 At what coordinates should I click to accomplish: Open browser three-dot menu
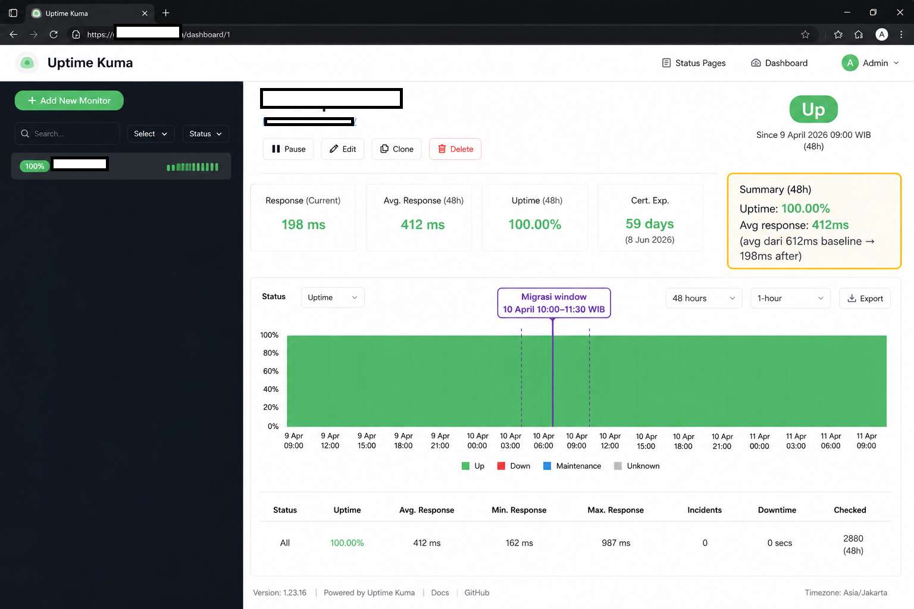(901, 34)
